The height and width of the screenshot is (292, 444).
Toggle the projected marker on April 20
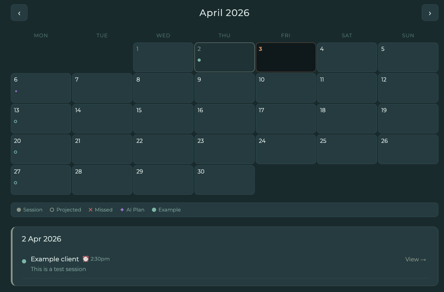pyautogui.click(x=15, y=152)
